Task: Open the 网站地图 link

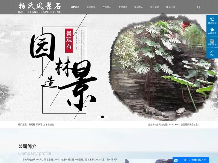Action: [x=163, y=125]
